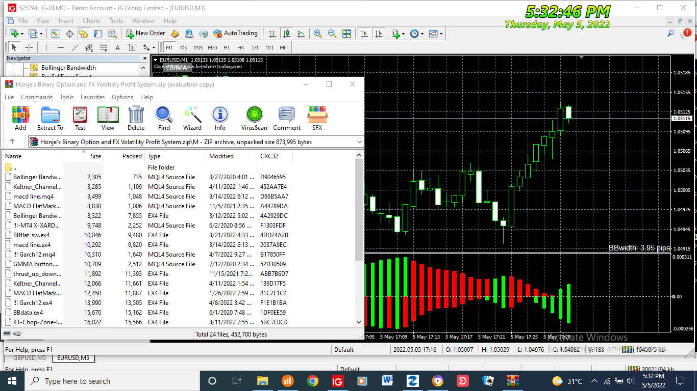Click the WinRAR Delete icon
Screen dimensions: 697x391
(x=136, y=118)
